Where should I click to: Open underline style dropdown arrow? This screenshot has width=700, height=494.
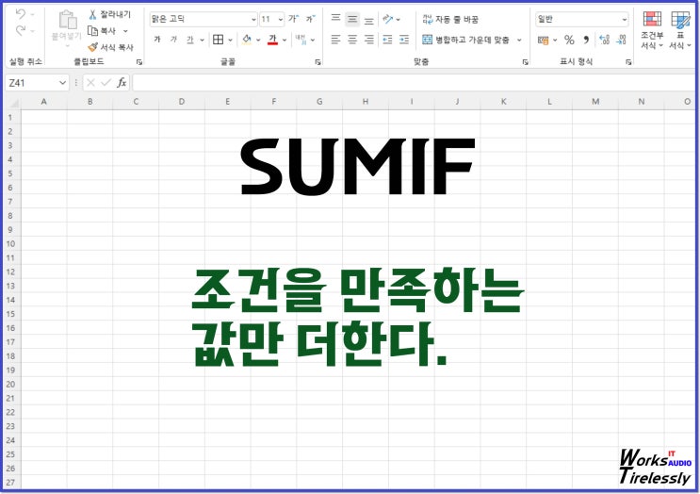(202, 41)
